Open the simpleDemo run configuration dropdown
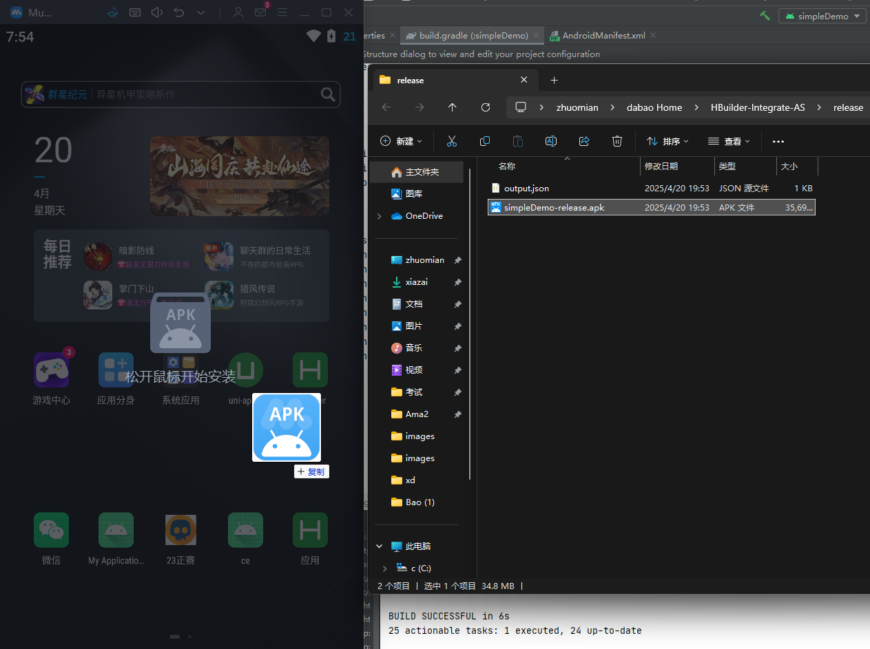This screenshot has width=870, height=649. [822, 16]
